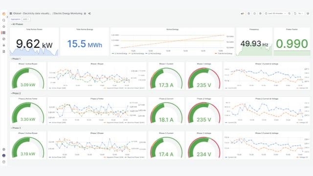The width and height of the screenshot is (313, 176).
Task: Open the sidebar Dashboards icon
Action: (x=4, y=33)
